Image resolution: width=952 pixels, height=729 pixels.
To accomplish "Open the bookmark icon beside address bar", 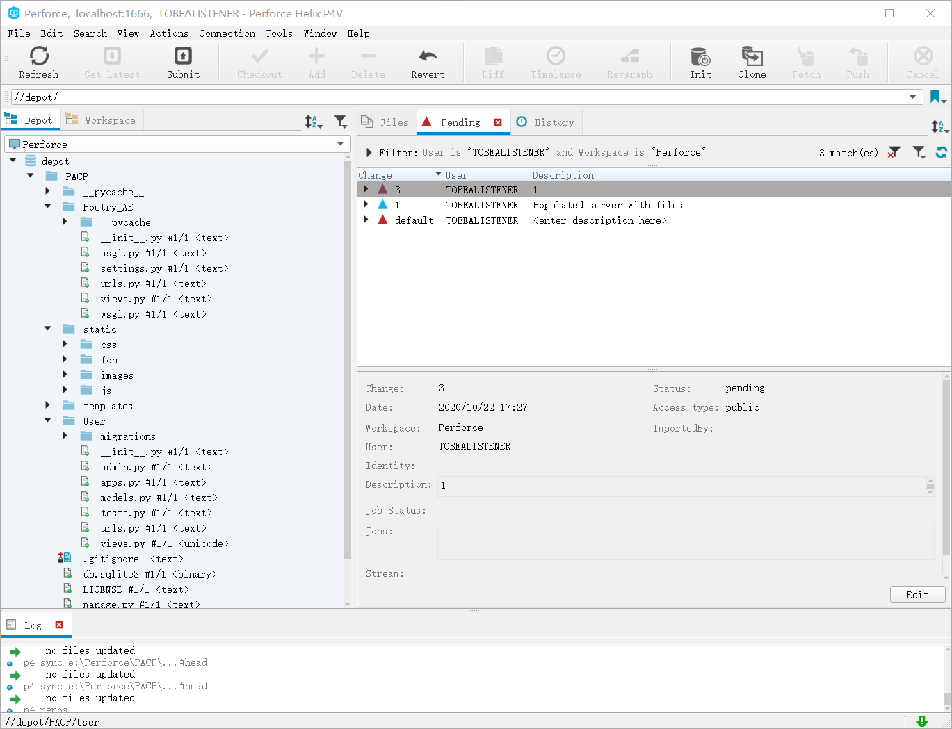I will [937, 97].
